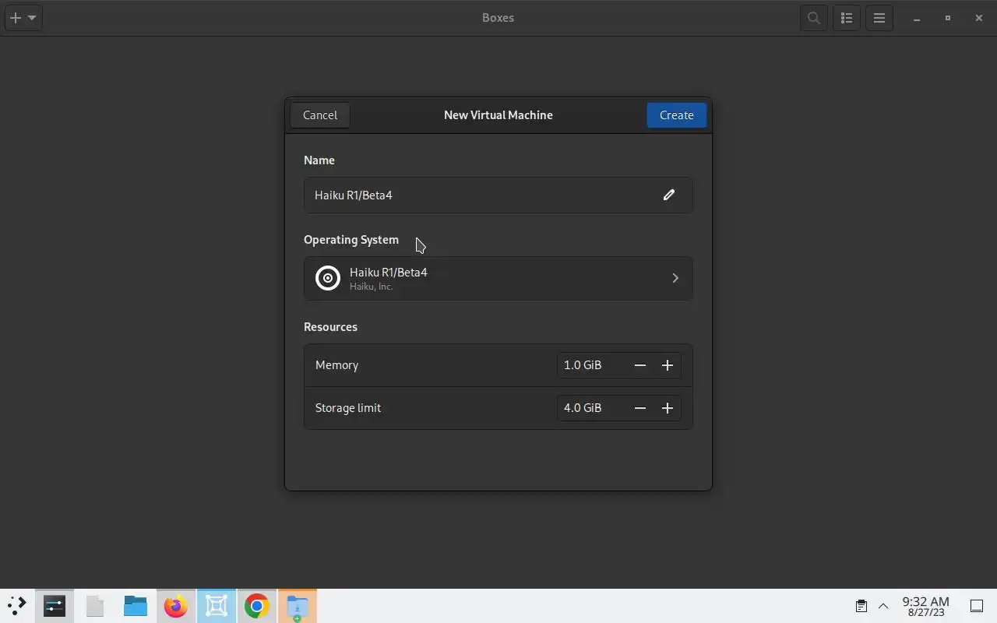
Task: Click the Haiku, Inc. vendor text
Action: 371,287
